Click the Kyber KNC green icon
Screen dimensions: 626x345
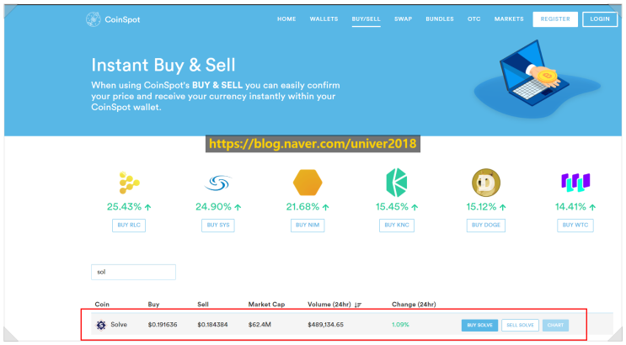pyautogui.click(x=397, y=183)
